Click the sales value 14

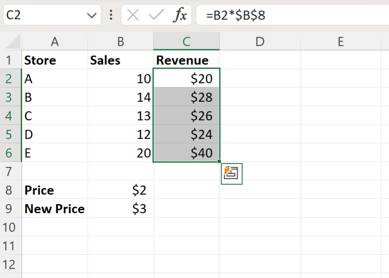pos(121,97)
